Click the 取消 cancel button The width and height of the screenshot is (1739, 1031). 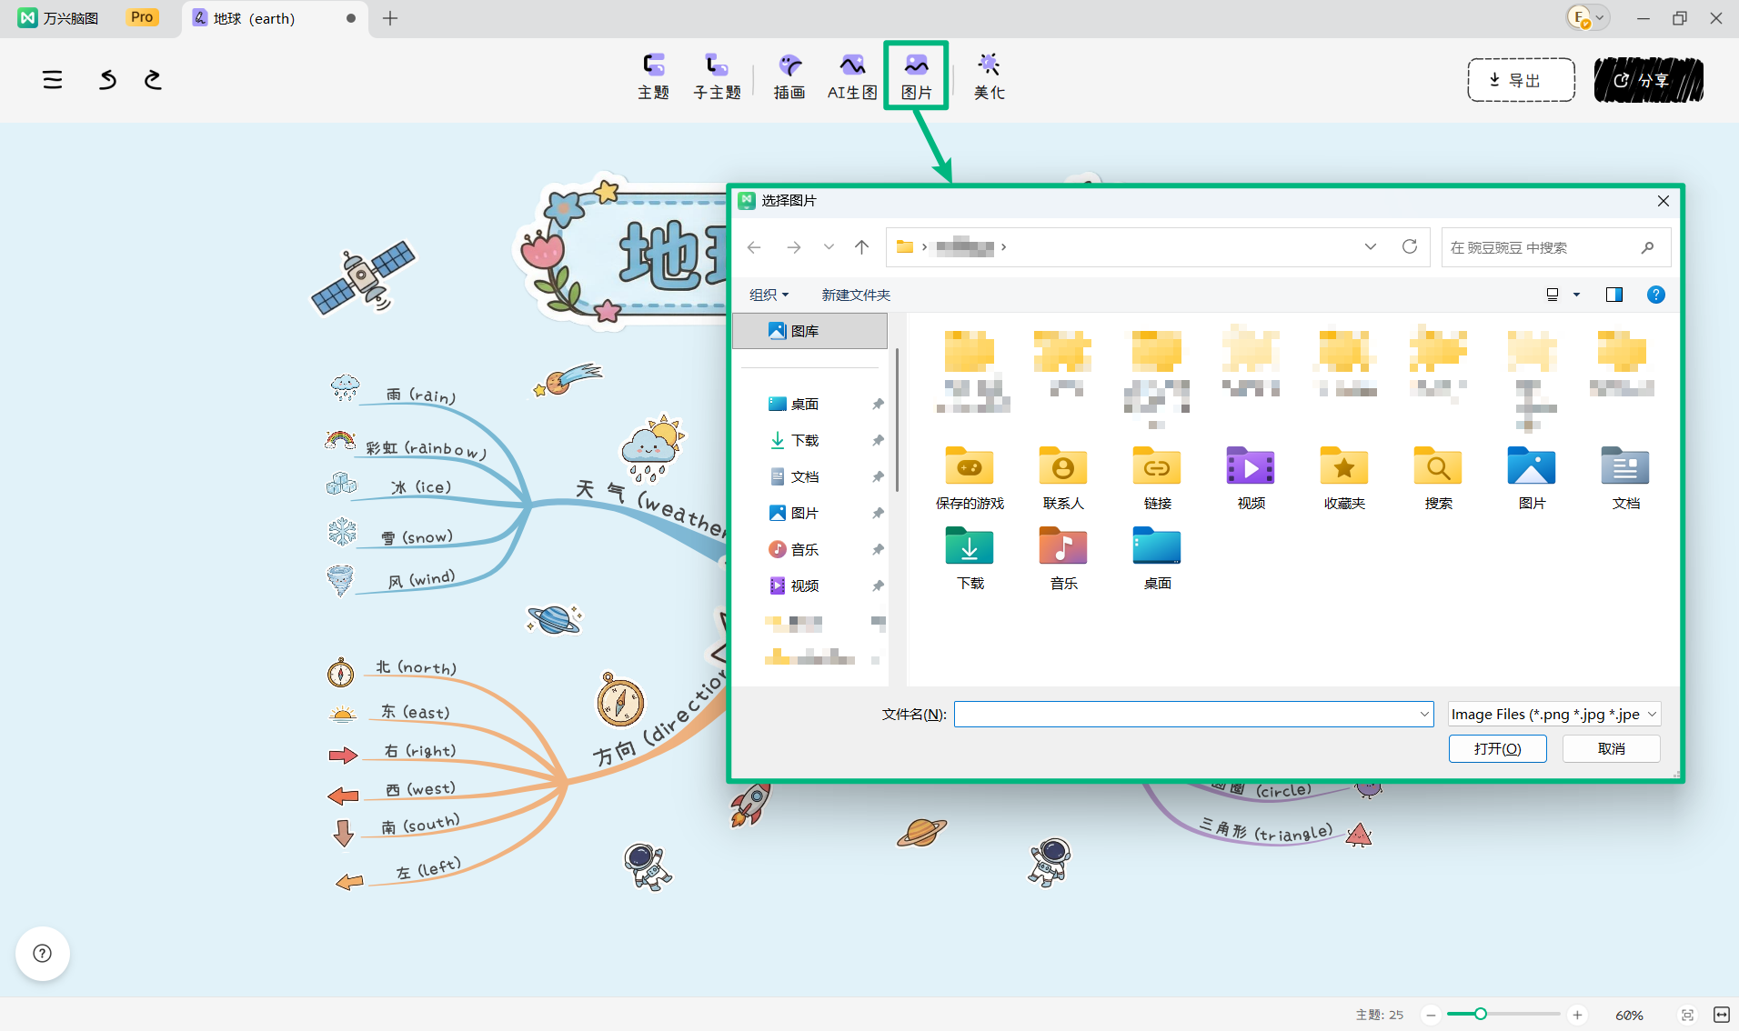(1611, 748)
